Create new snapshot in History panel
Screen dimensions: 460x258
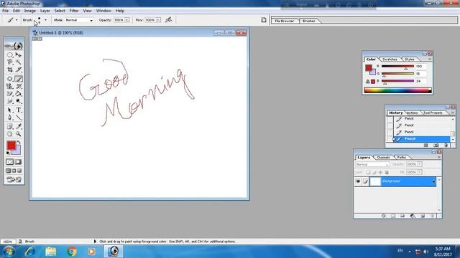(436, 145)
